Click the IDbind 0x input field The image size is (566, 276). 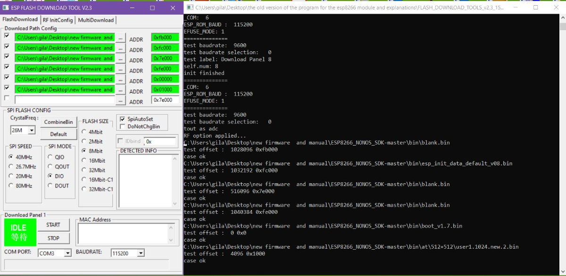pos(160,141)
